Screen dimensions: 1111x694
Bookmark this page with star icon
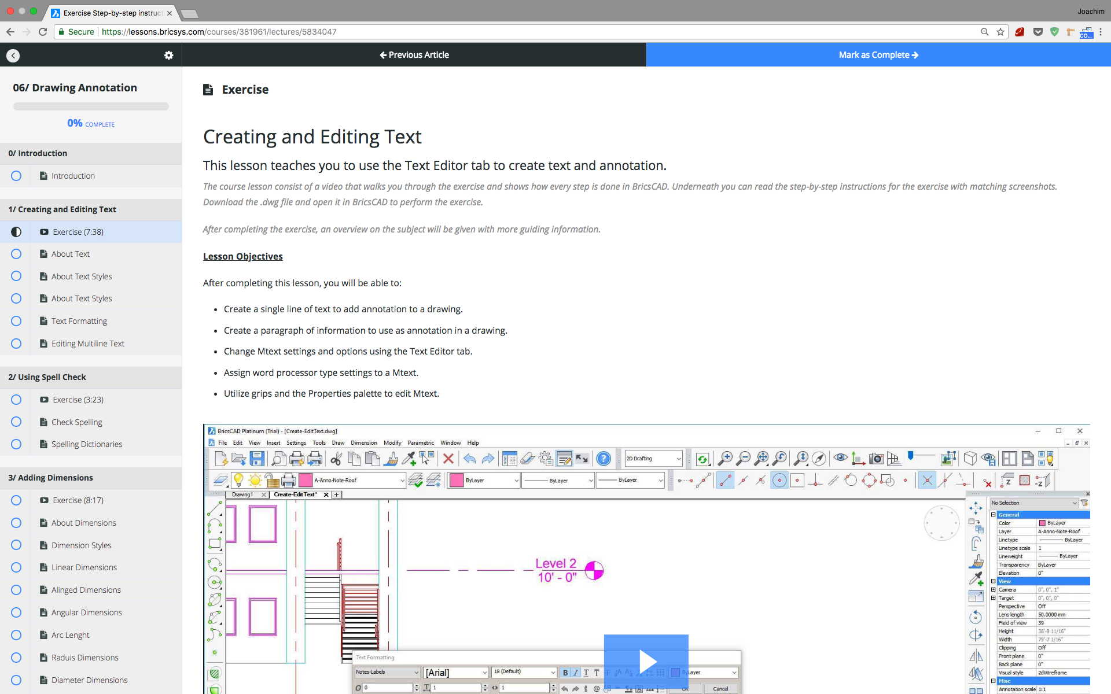(x=1000, y=32)
